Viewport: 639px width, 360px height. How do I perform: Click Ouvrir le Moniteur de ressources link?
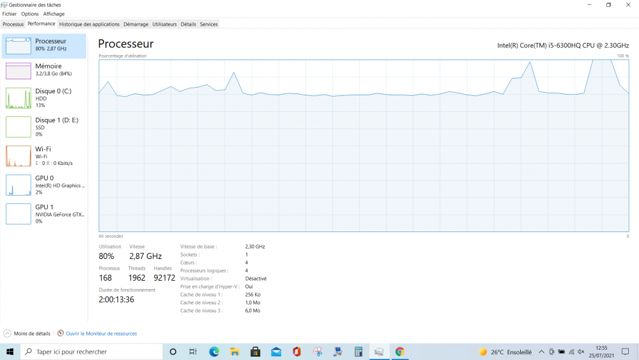(101, 334)
